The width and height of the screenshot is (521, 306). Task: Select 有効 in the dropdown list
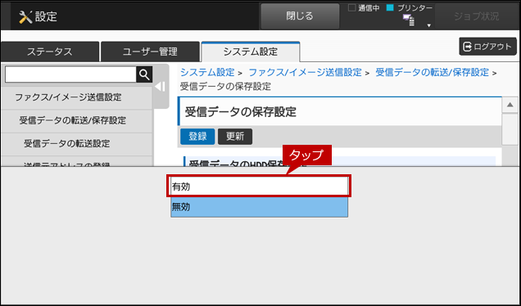pyautogui.click(x=259, y=187)
